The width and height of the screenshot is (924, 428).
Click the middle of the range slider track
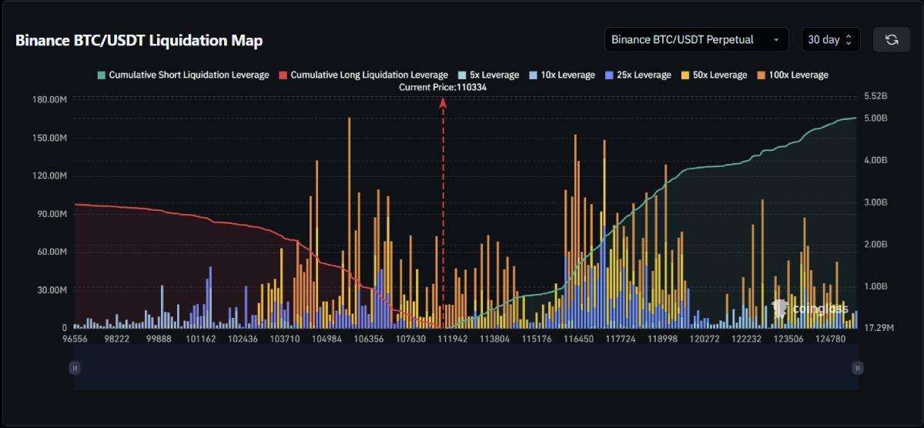(466, 368)
